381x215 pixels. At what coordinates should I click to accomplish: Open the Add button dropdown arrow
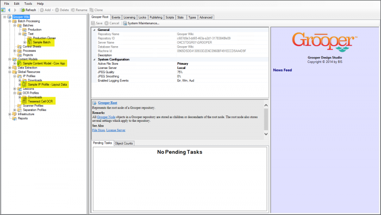click(x=52, y=10)
